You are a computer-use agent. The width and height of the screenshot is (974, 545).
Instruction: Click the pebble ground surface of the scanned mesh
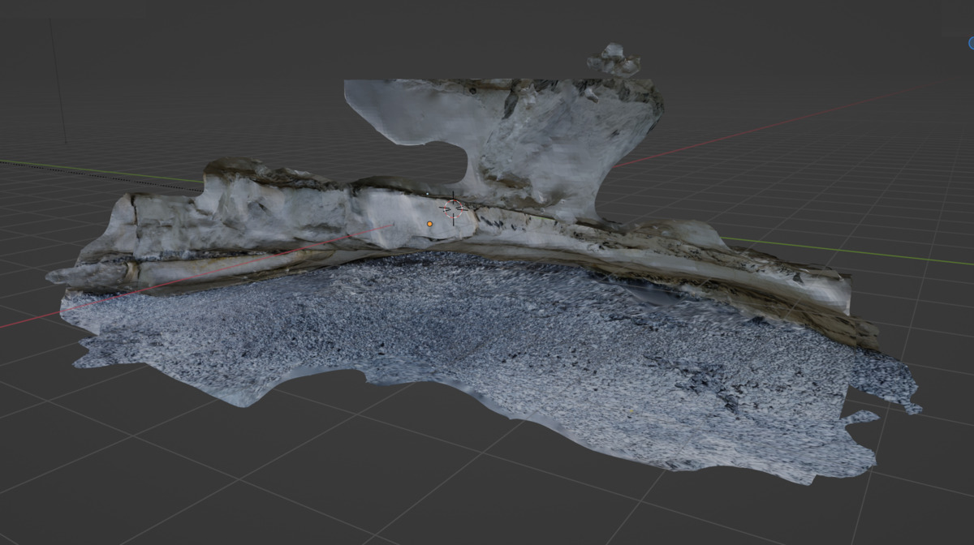487,357
